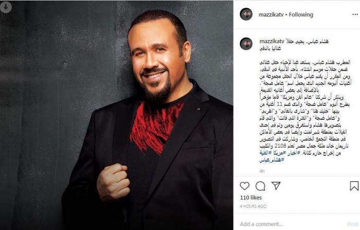This screenshot has height=230, width=360.
Task: View the 110 likes list
Action: pyautogui.click(x=251, y=198)
